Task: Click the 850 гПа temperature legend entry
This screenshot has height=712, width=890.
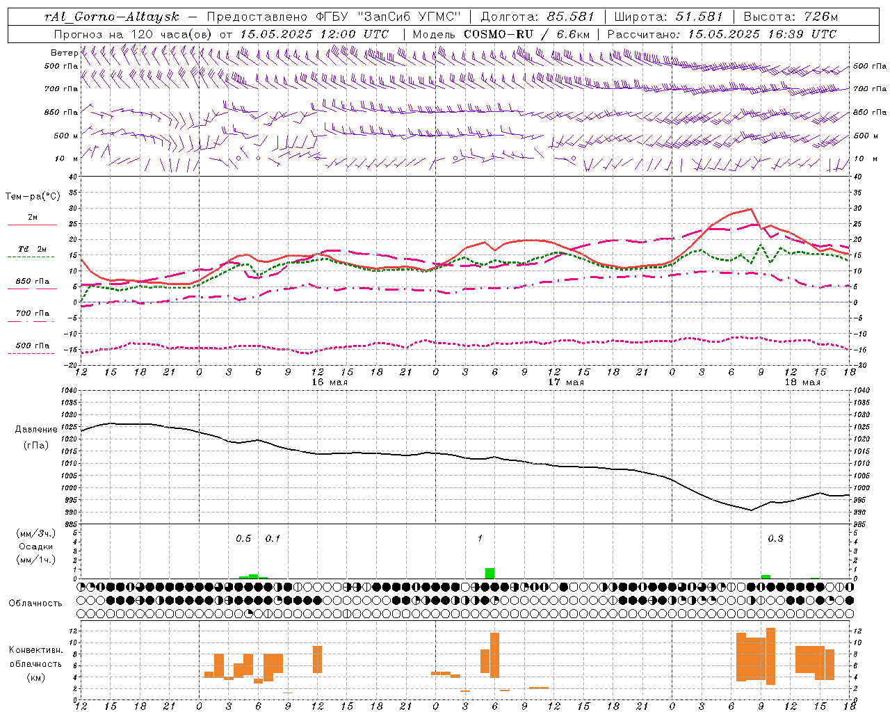Action: tap(33, 282)
